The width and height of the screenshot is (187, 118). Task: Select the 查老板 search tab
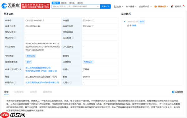click(64, 3)
